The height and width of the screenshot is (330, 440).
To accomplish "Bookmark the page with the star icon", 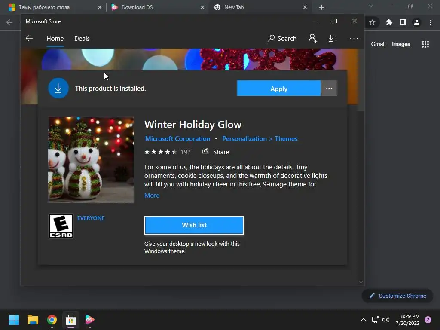I will 372,22.
